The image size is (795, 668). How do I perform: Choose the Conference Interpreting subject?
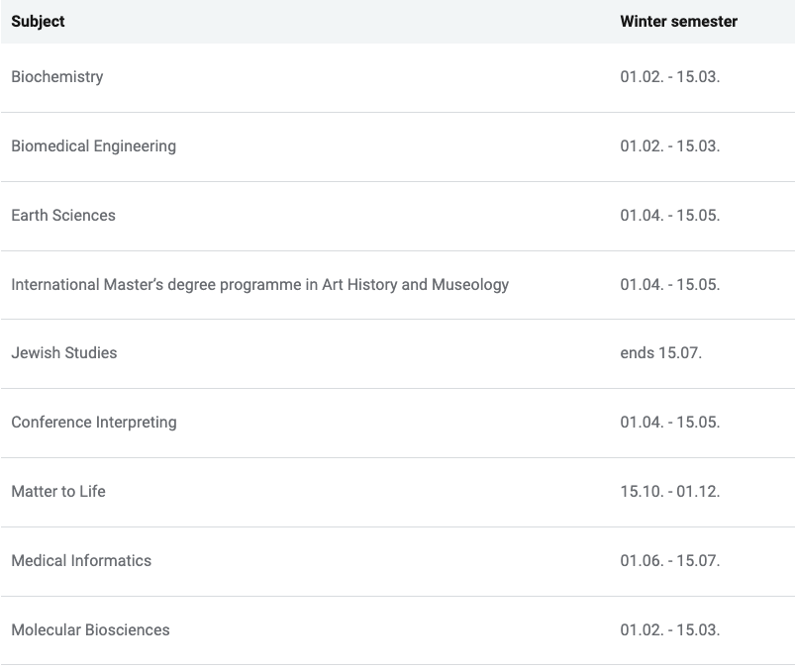94,423
